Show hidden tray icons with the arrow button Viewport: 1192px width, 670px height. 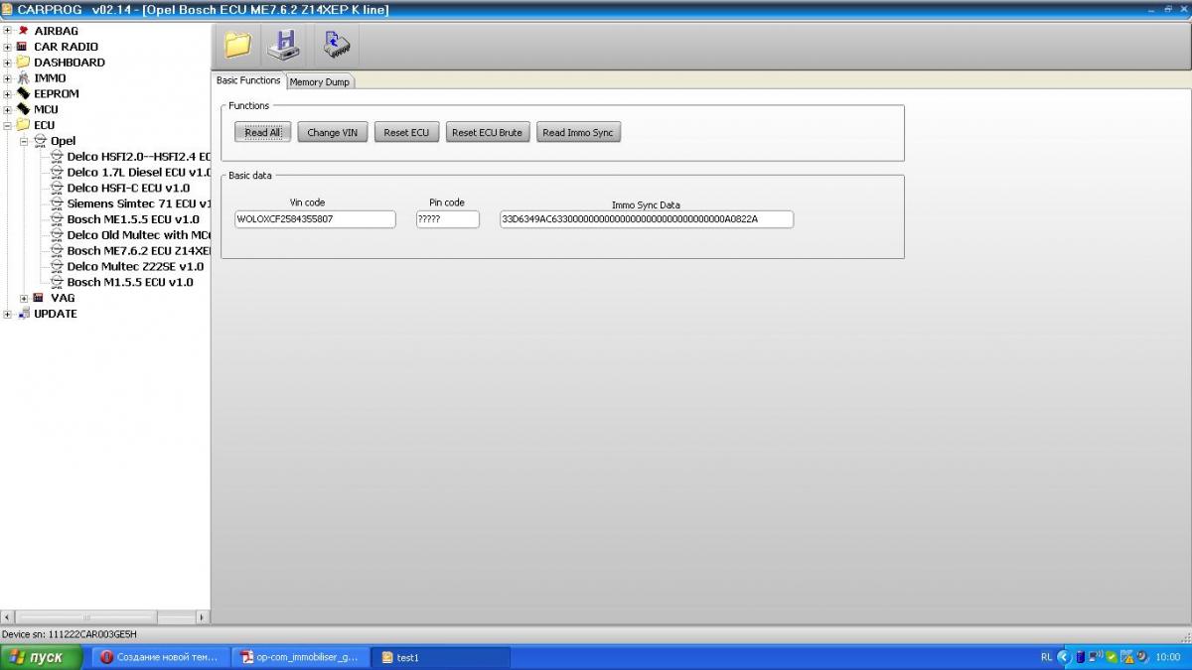1065,657
